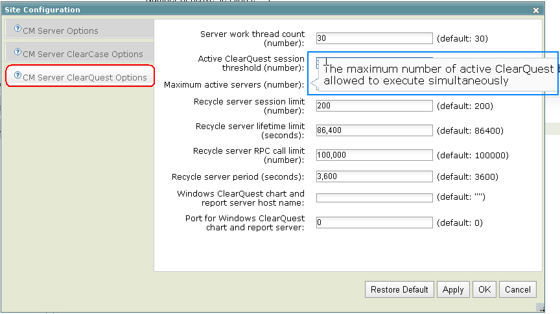Click the "(default: 86400)" text
The image size is (560, 314).
point(470,131)
